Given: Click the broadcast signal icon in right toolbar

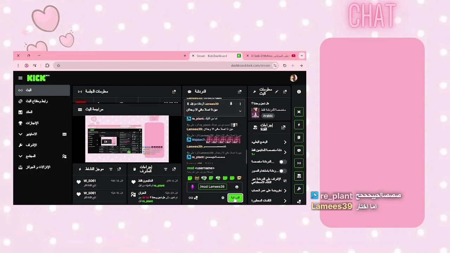Looking at the screenshot, I should (299, 163).
